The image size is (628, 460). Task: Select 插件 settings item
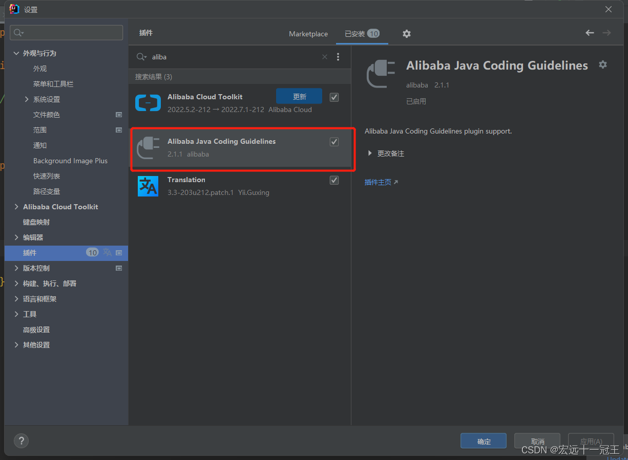[66, 253]
